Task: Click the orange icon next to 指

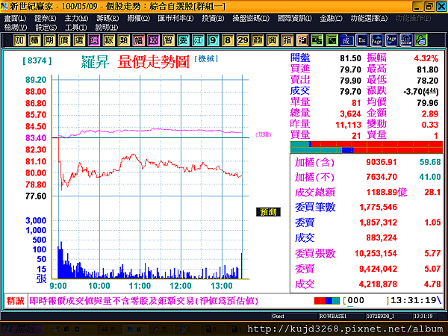Action: (302, 40)
